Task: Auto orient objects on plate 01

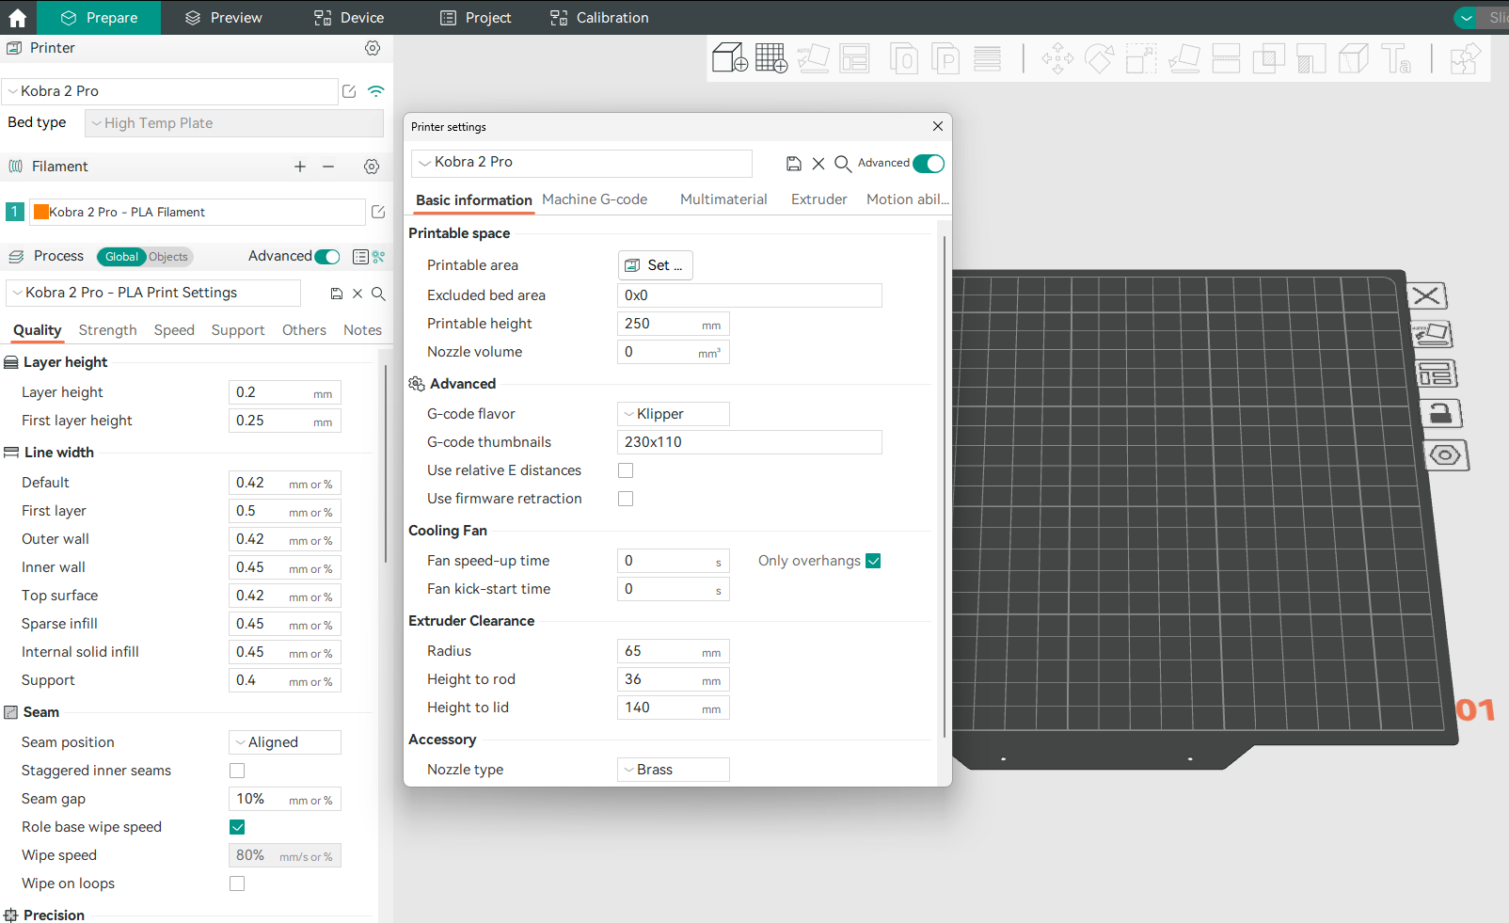Action: (1432, 334)
